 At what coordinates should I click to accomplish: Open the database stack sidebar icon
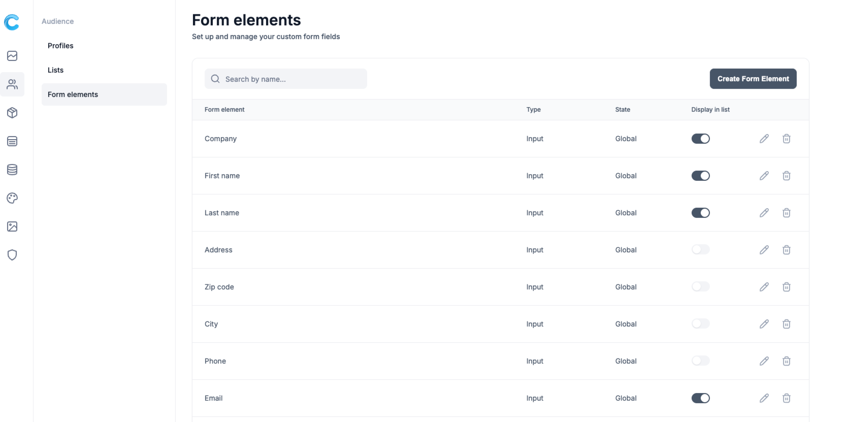pos(12,170)
